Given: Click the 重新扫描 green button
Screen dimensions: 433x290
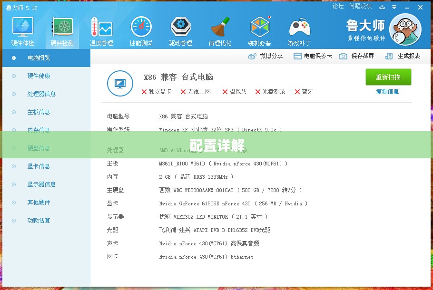Looking at the screenshot, I should point(388,77).
